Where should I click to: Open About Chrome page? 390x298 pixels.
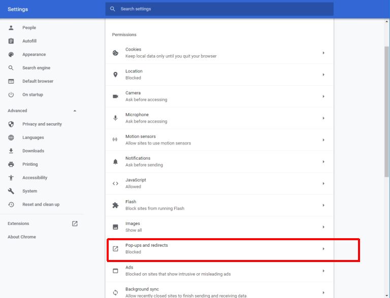tap(22, 237)
